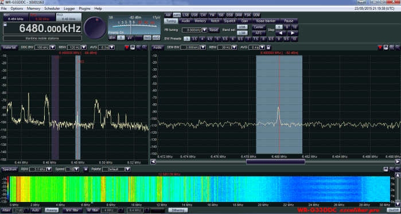Viewport: 401px width, 214px height.
Task: Open the waterfall RBW 3.1 kHz dropdown
Action: click(x=49, y=169)
